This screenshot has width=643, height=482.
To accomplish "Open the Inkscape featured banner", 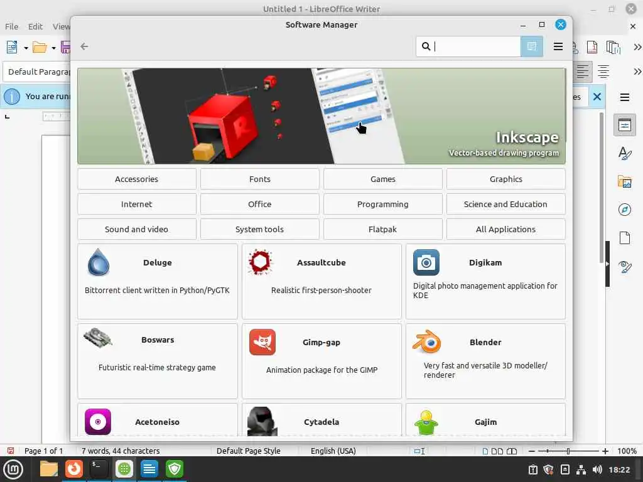I will [x=321, y=116].
